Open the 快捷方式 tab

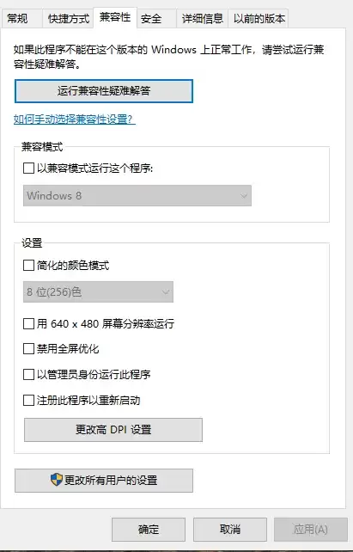coord(69,18)
